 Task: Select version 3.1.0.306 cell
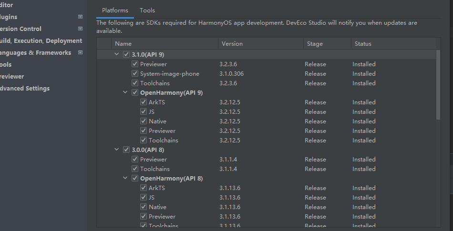point(231,73)
